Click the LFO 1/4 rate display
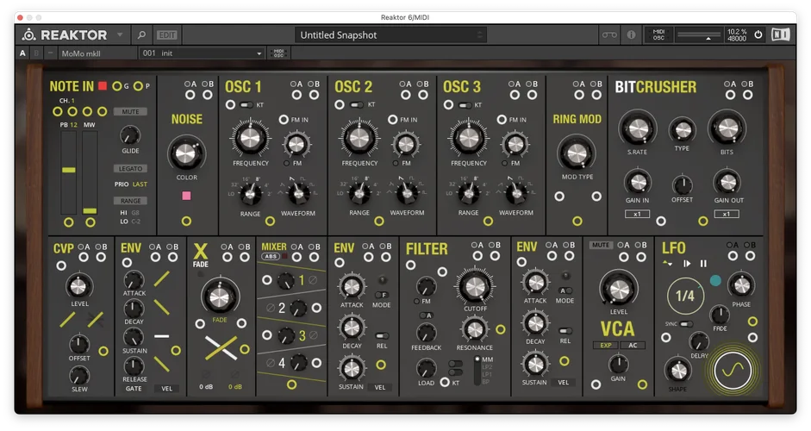The height and width of the screenshot is (431, 811). [685, 296]
